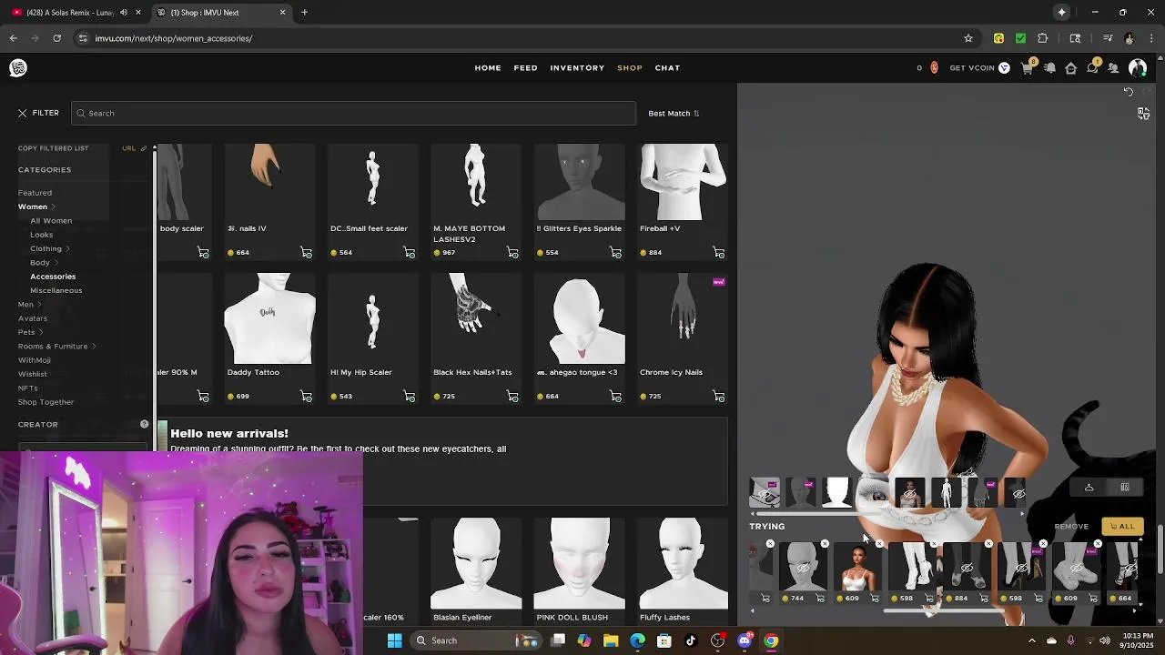Click GET VCOIN

(x=972, y=68)
